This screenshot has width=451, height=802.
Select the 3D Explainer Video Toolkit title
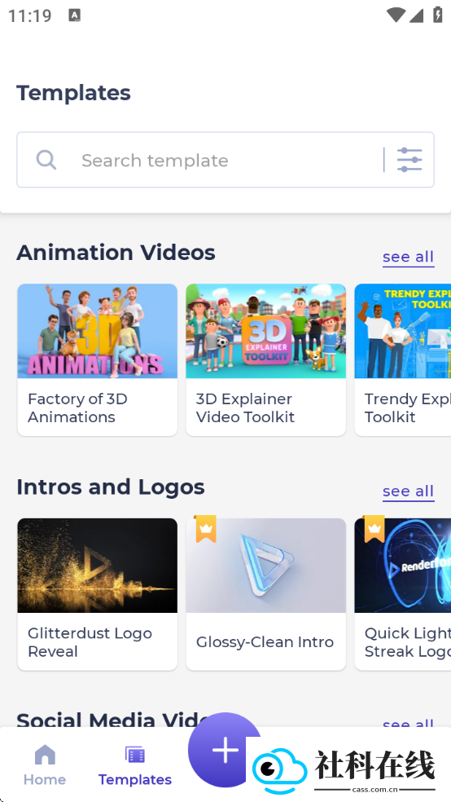[246, 408]
